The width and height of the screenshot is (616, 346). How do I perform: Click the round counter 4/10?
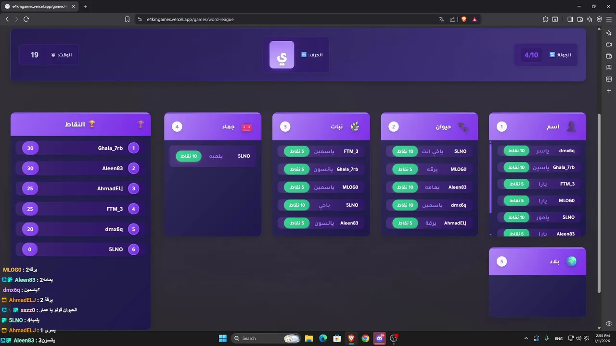[531, 55]
